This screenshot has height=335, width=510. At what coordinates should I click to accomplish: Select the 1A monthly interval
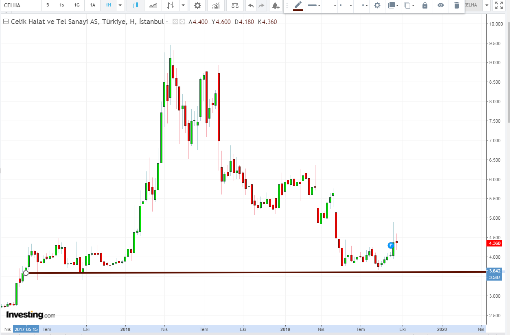93,5
